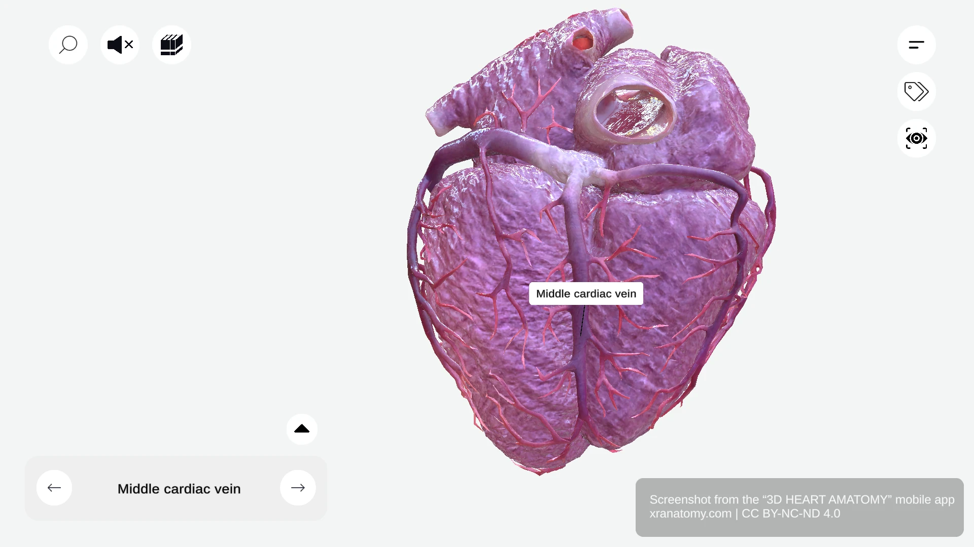Expand the bottom panel with up arrow
974x547 pixels.
302,429
